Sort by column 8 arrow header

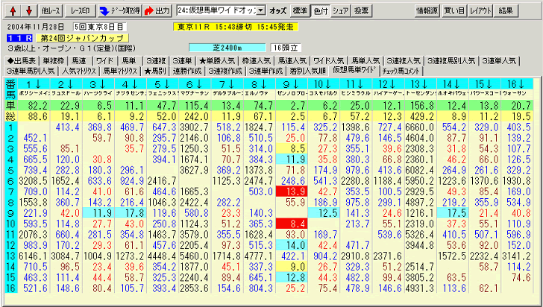260,83
